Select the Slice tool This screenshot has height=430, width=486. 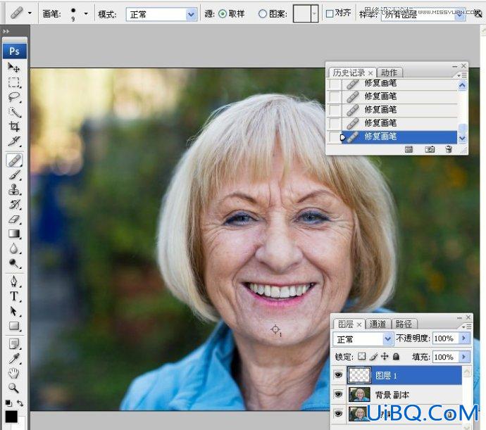tap(13, 141)
